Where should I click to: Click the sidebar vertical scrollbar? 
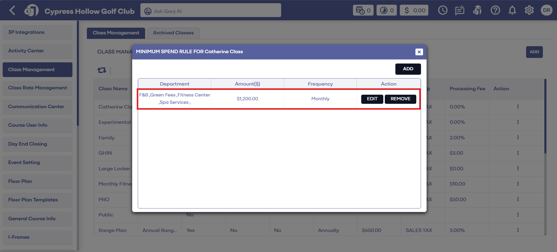(x=78, y=74)
